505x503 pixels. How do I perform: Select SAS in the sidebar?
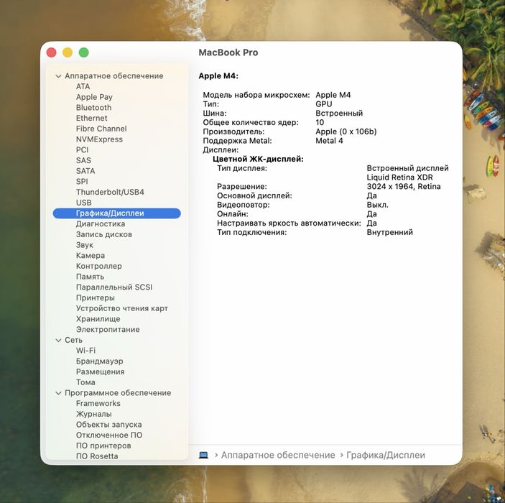(x=83, y=160)
